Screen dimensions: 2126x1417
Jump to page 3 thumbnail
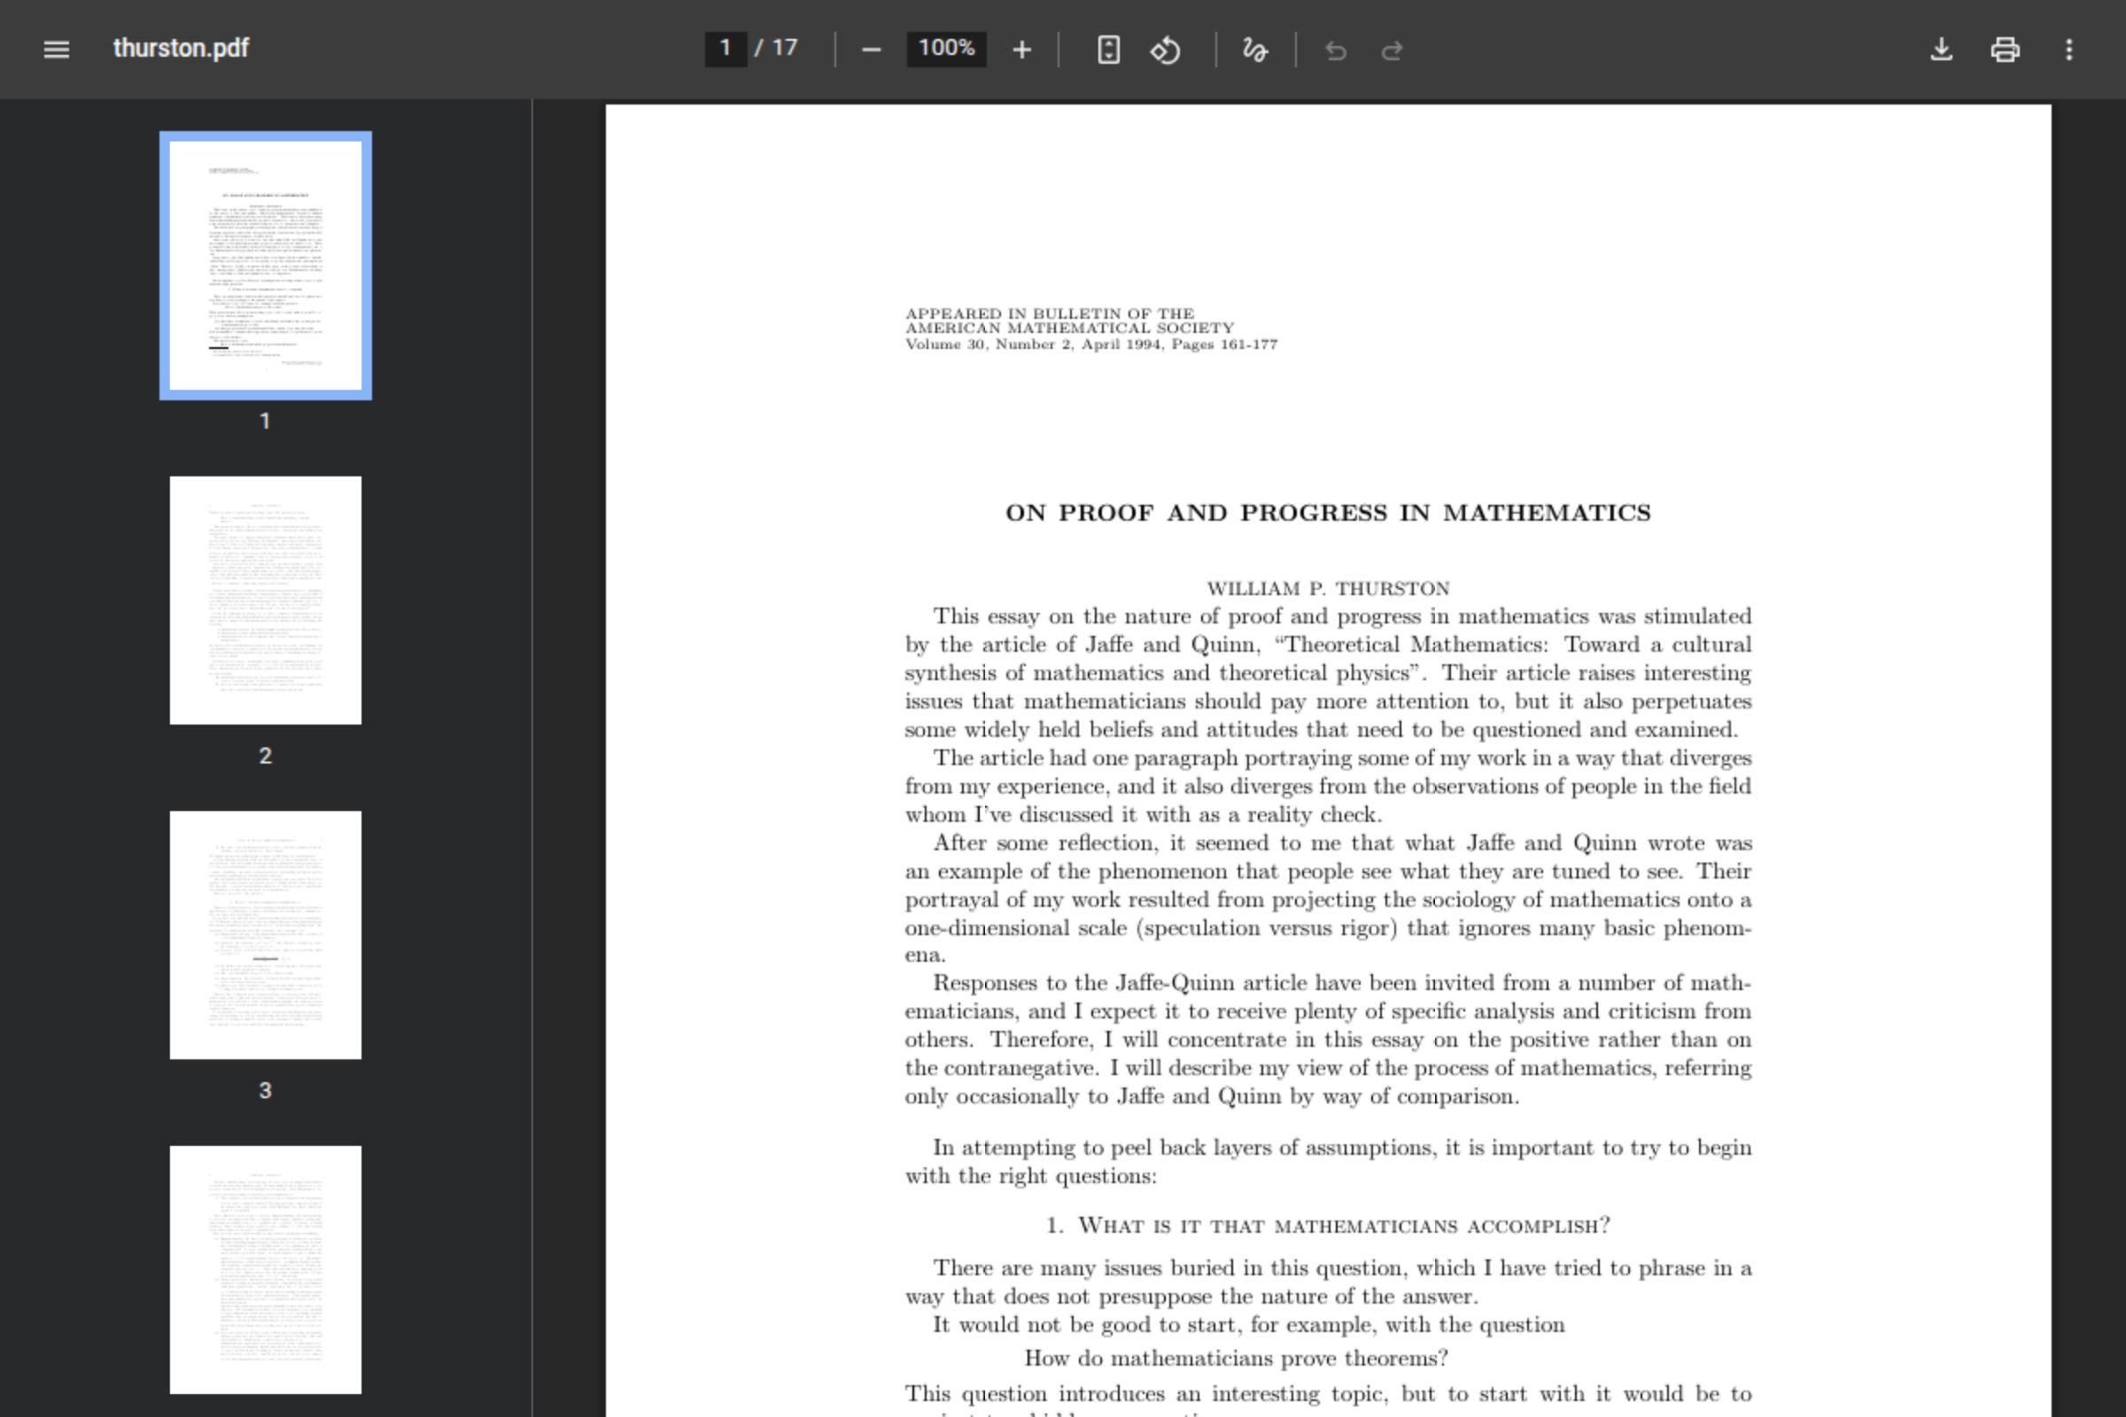[x=266, y=935]
